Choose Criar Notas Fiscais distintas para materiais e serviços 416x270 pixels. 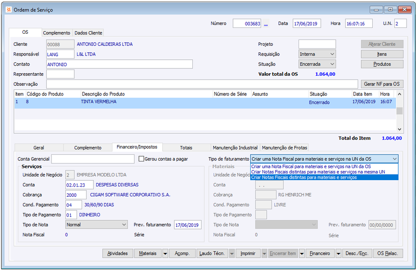pos(324,177)
